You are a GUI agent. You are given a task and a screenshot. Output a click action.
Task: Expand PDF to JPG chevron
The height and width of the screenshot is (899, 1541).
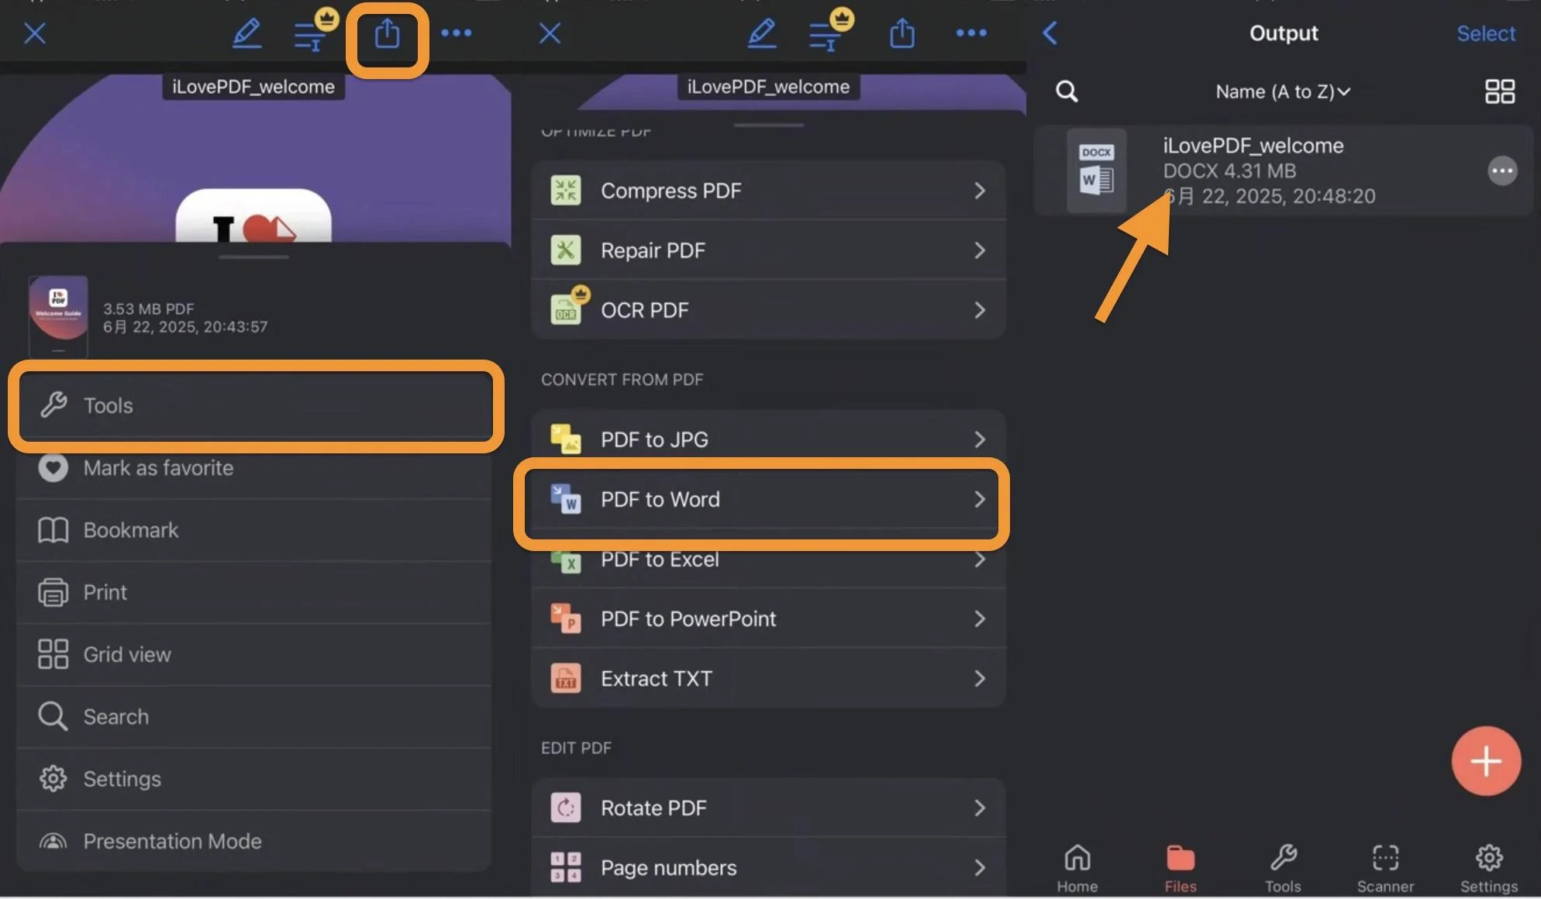point(980,439)
